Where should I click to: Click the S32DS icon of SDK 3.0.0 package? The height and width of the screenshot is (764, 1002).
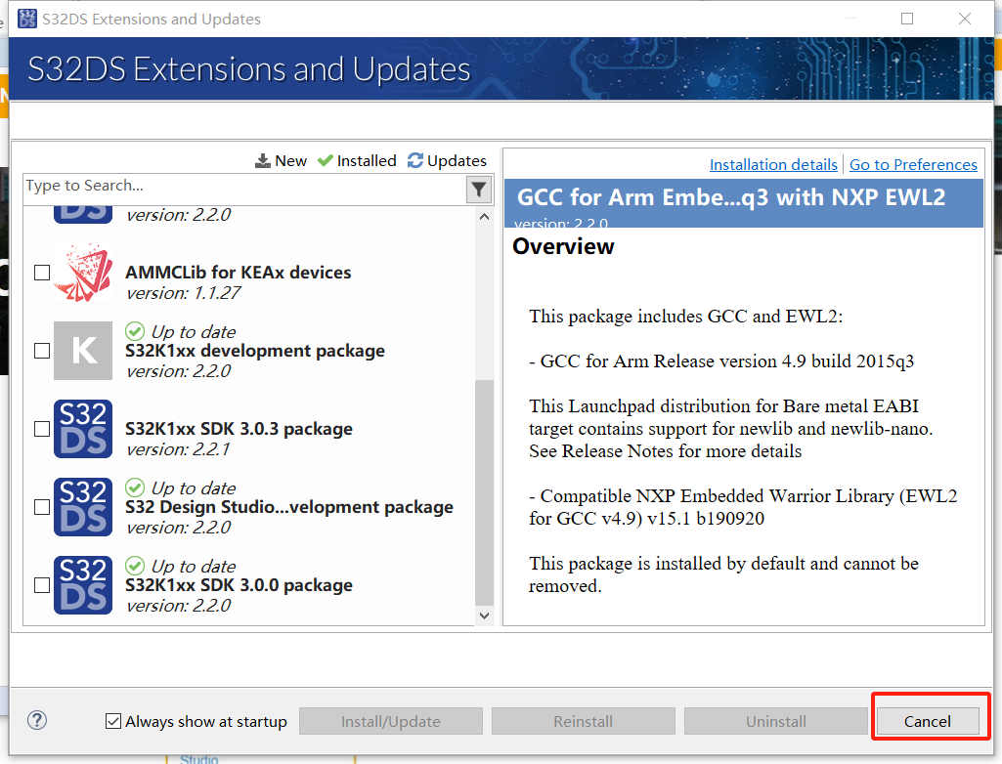coord(83,584)
